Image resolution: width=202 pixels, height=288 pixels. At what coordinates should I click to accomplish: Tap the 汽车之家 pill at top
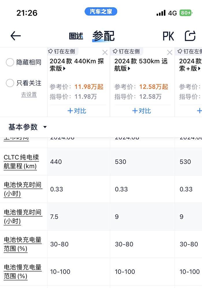point(101,12)
